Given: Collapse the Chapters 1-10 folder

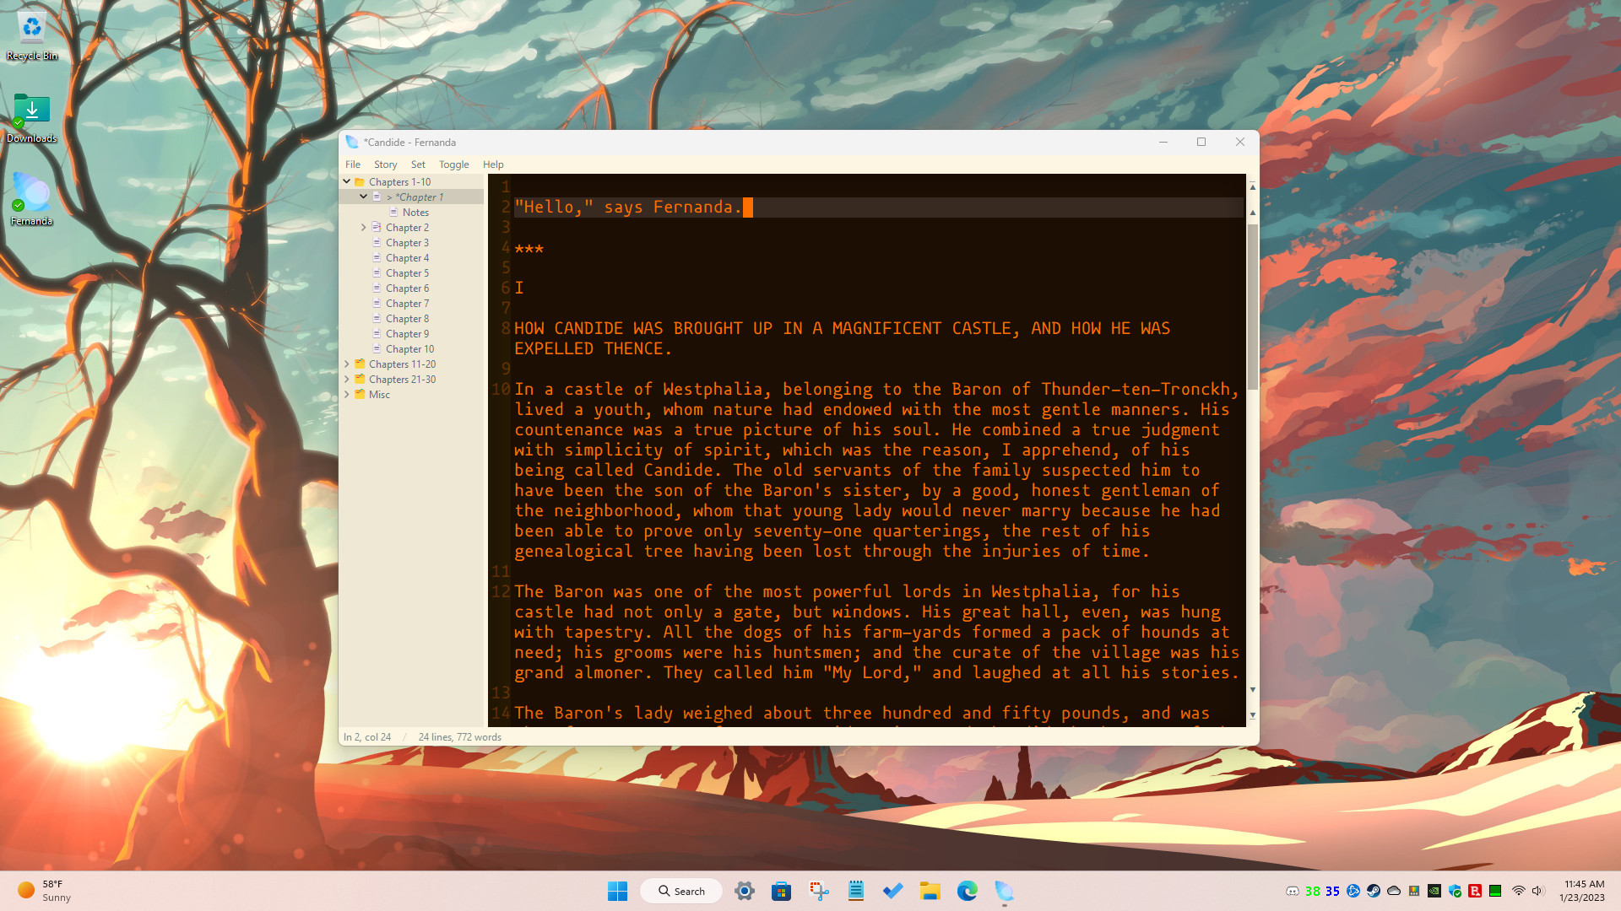Looking at the screenshot, I should (346, 181).
